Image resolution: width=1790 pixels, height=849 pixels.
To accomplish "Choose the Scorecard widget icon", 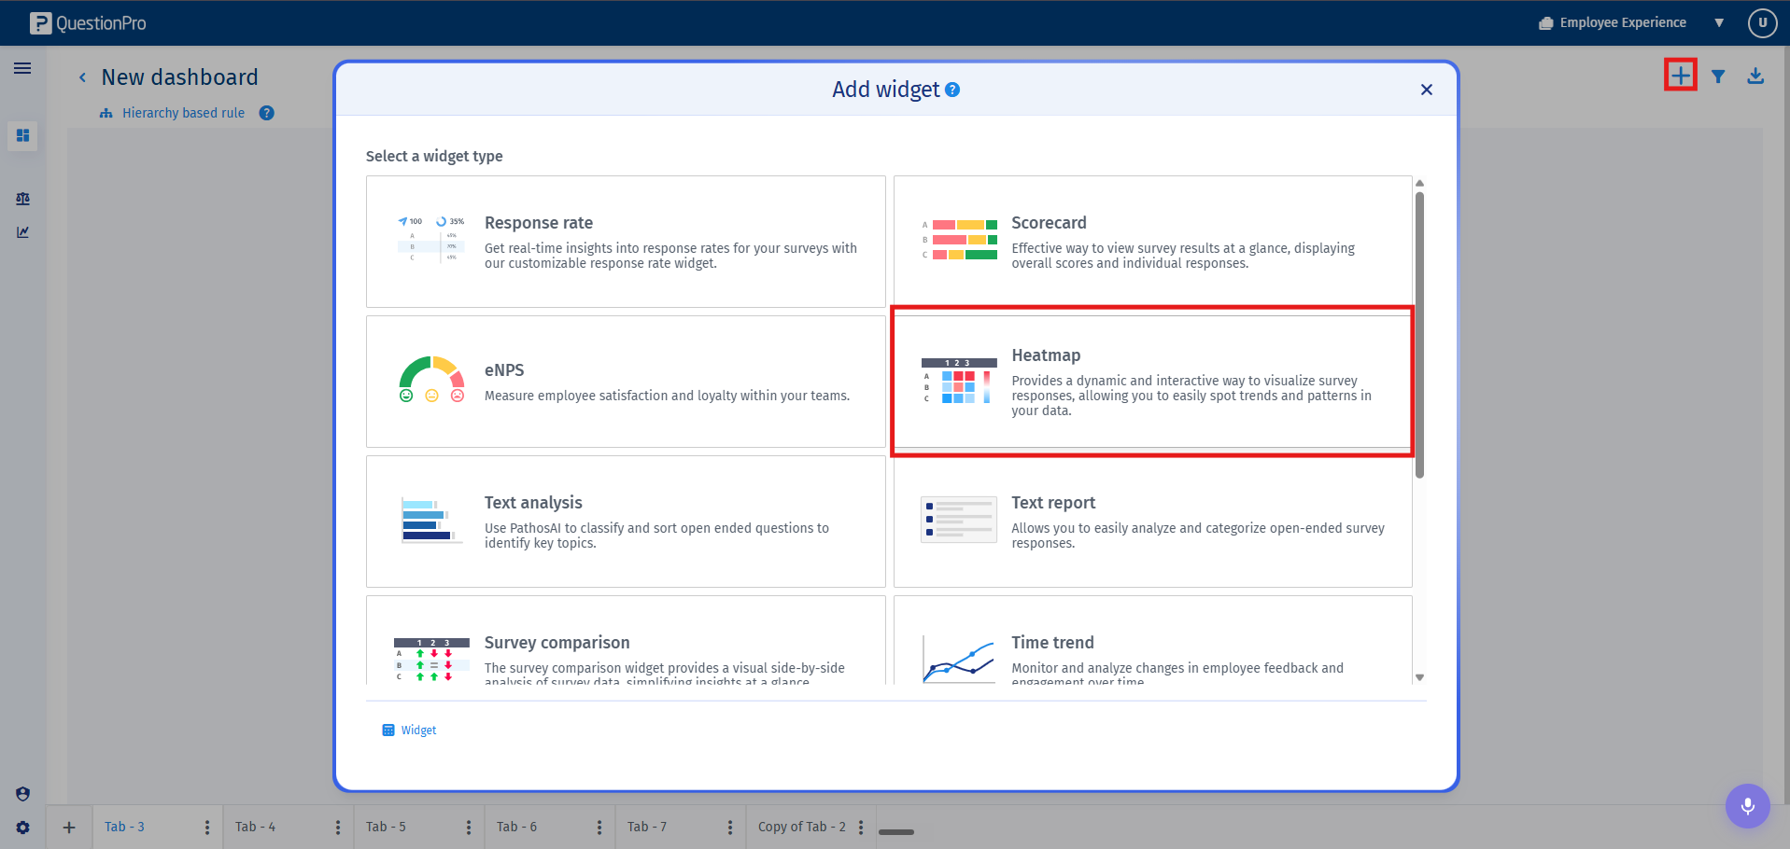I will point(959,240).
